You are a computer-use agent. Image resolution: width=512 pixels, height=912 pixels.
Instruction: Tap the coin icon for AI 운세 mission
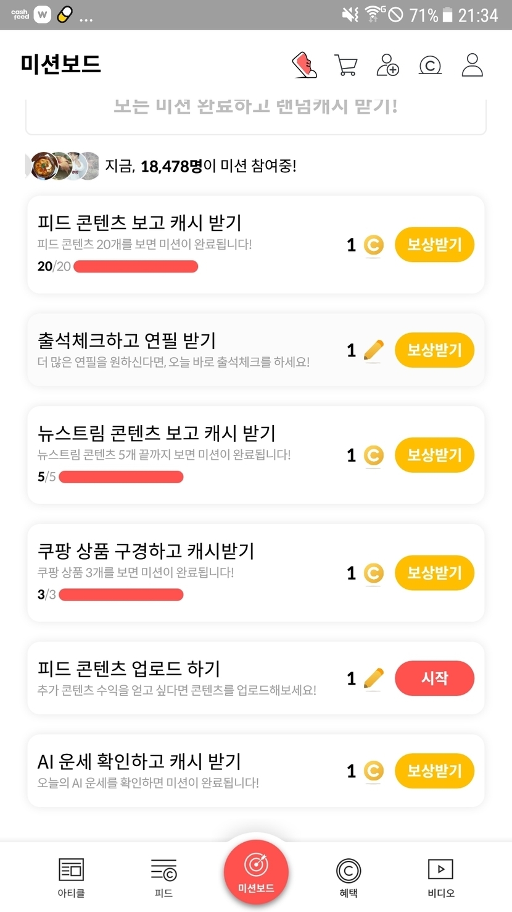(373, 771)
